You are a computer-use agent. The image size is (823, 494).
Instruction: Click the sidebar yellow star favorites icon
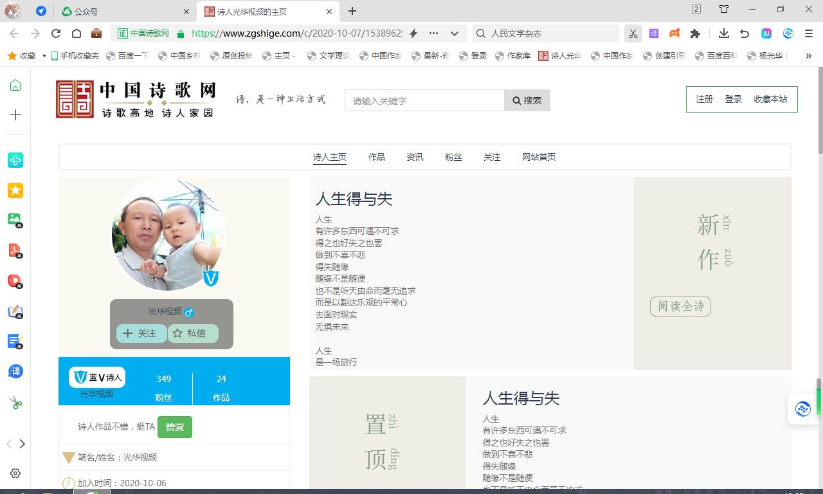15,190
